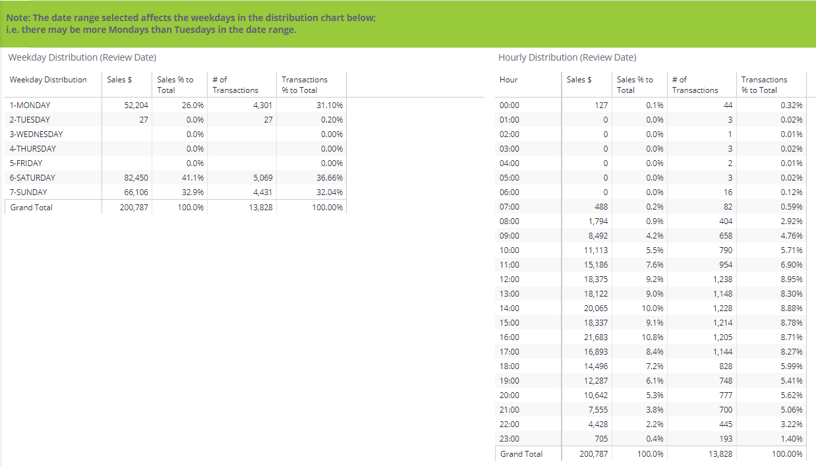
Task: Select the 20:00 hour row label
Action: click(510, 395)
